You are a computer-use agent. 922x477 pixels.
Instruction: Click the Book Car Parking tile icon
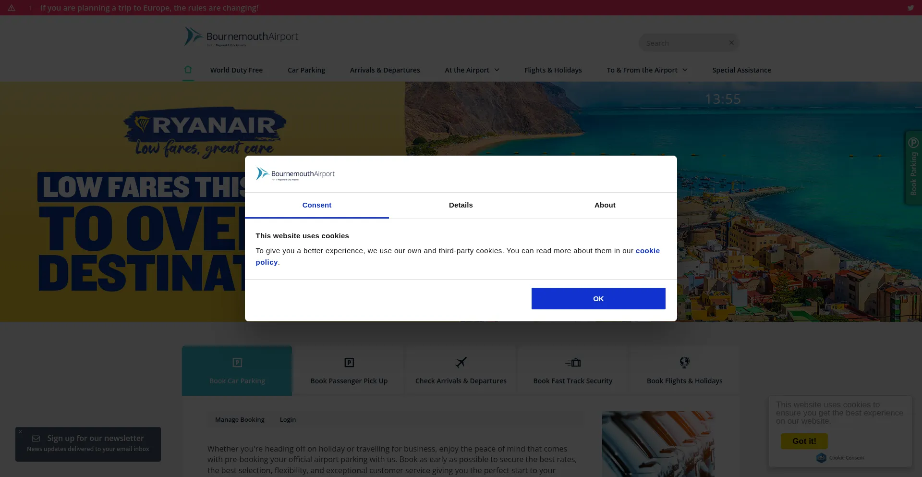[x=237, y=363]
